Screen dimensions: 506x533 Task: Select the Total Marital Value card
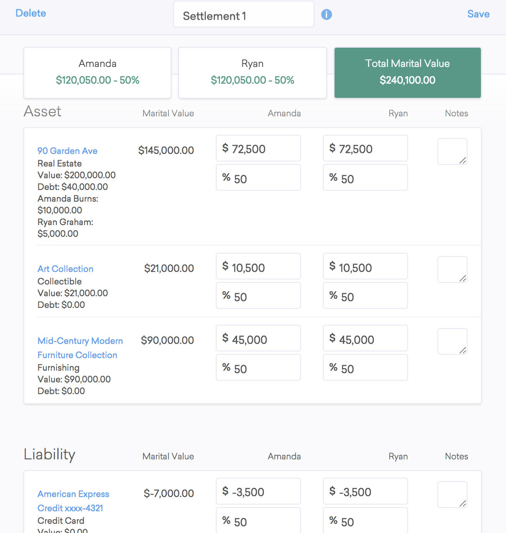tap(408, 73)
